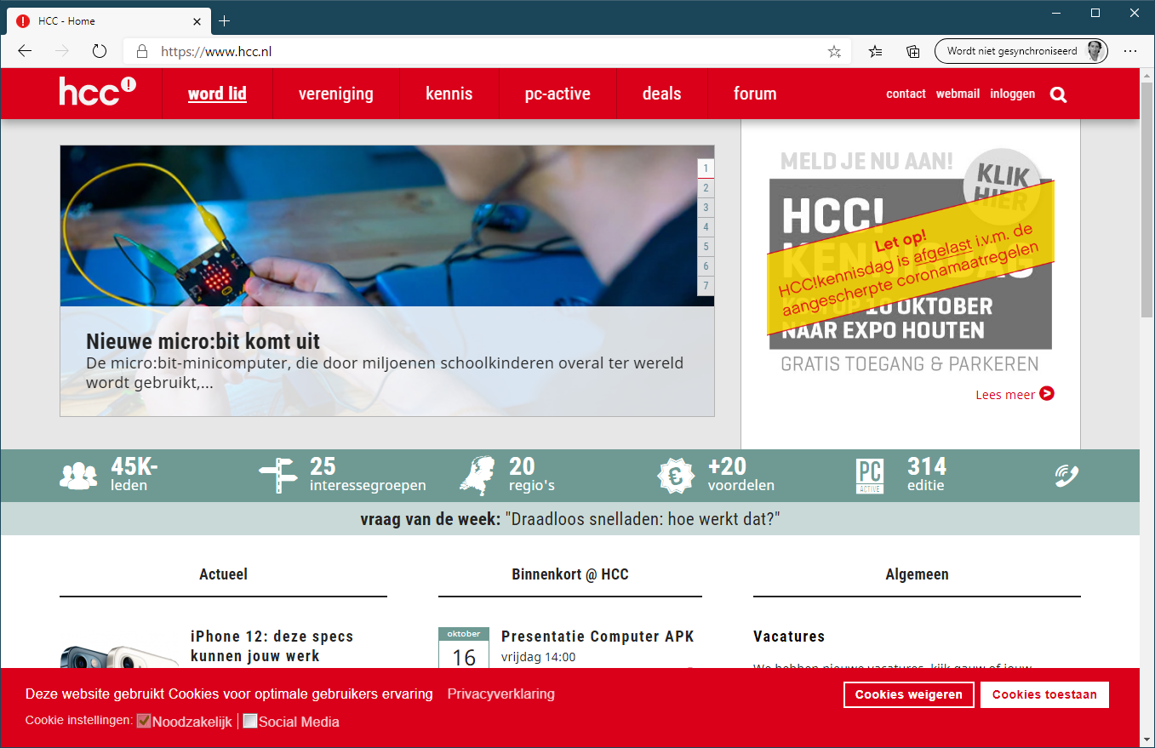Open the browser settings ellipsis menu
This screenshot has width=1155, height=748.
[1130, 51]
